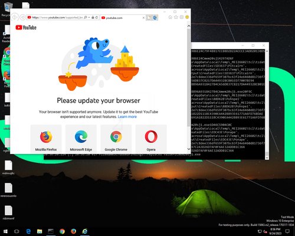The width and height of the screenshot is (295, 236).
Task: Open a new tab in Internet Explorer
Action: 149,18
